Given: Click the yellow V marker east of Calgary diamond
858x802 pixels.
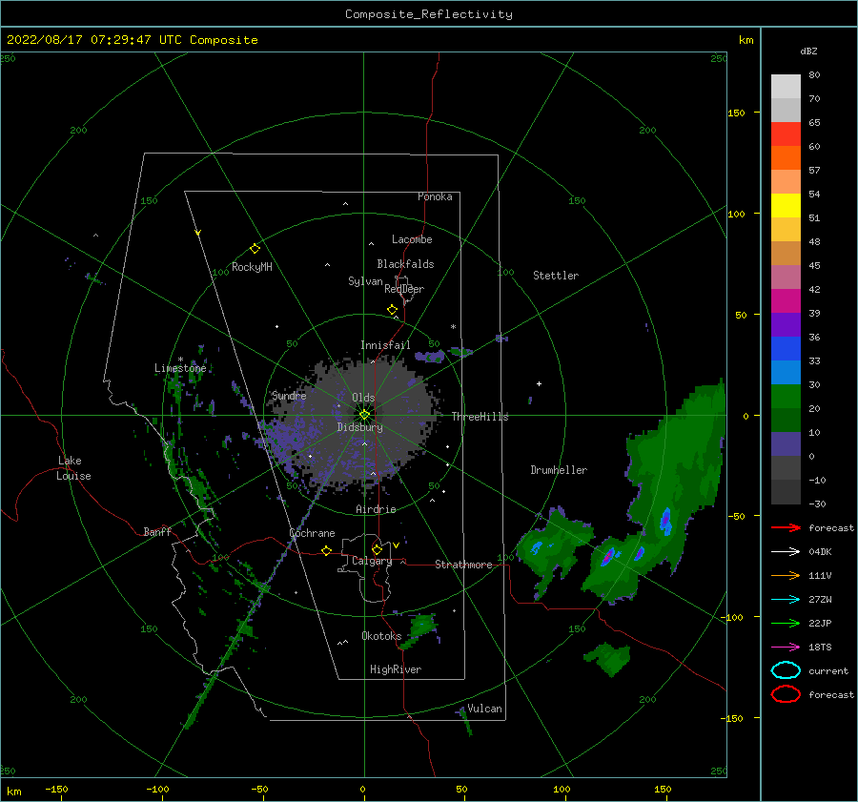Looking at the screenshot, I should pyautogui.click(x=396, y=545).
